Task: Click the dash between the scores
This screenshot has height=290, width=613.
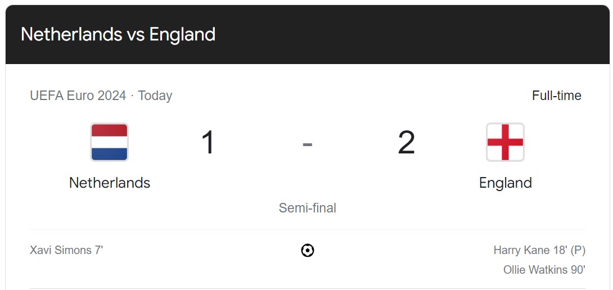Action: coord(307,144)
